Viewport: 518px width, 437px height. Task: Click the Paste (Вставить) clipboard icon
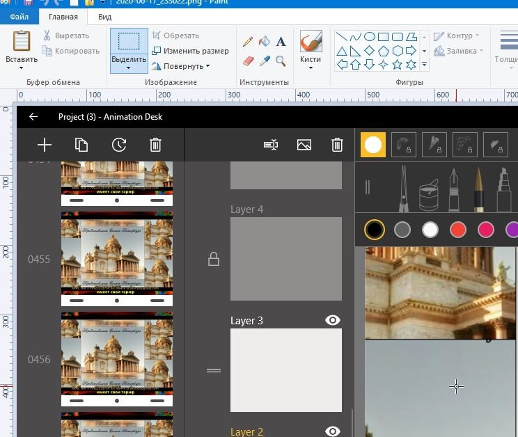[22, 41]
